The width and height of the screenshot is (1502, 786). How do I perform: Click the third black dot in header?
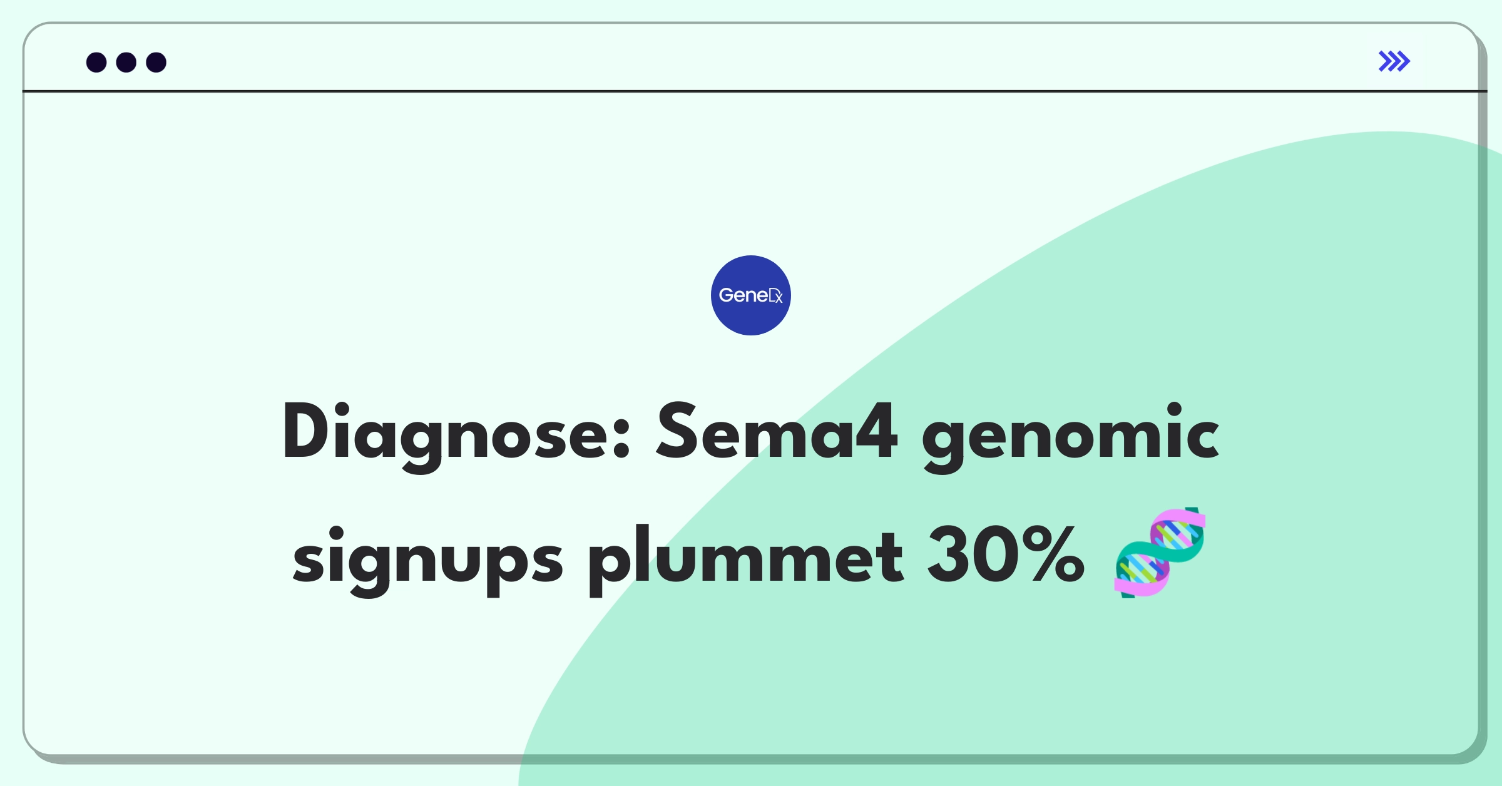tap(156, 63)
